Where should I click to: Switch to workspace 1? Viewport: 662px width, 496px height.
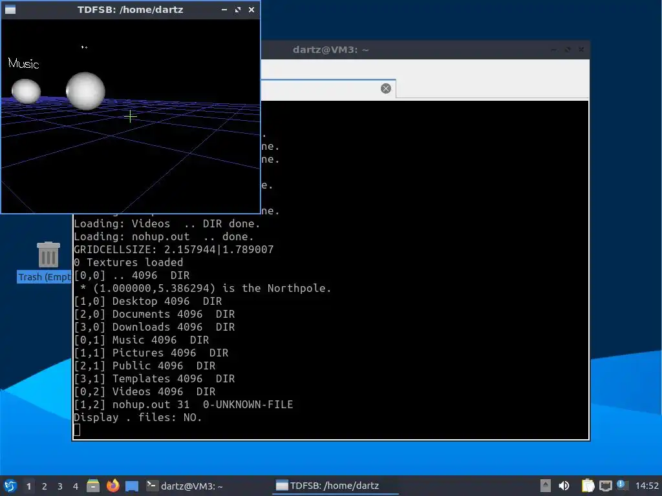(x=28, y=486)
